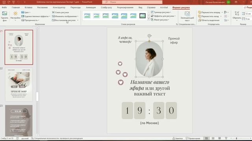Apply the second picture style thumbnail
252x141 pixels.
click(96, 16)
